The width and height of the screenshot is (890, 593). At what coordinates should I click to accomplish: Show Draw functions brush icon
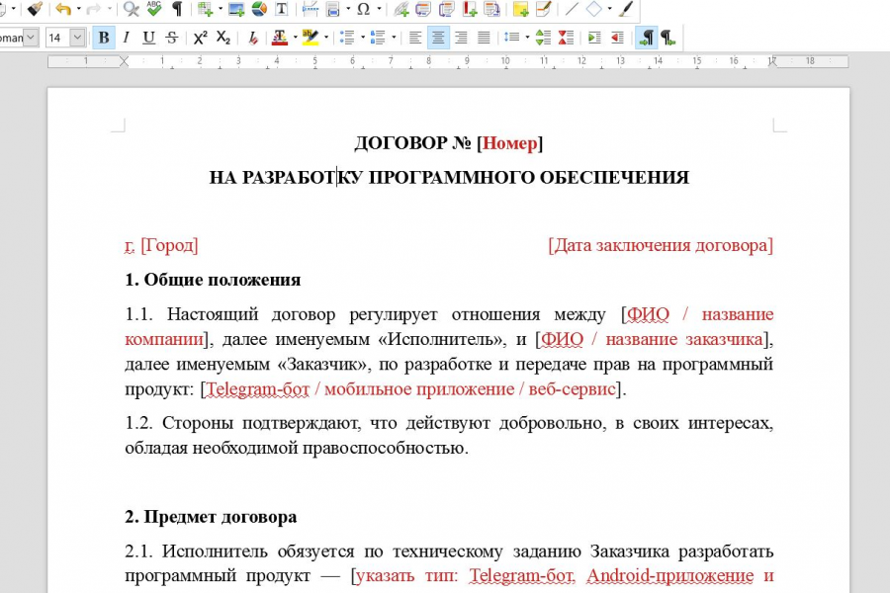tap(626, 9)
